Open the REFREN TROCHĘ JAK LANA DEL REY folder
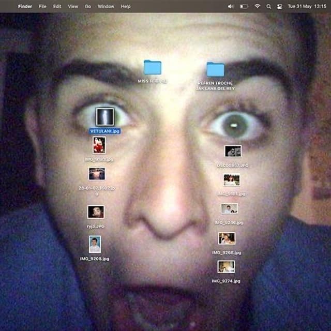 (215, 70)
